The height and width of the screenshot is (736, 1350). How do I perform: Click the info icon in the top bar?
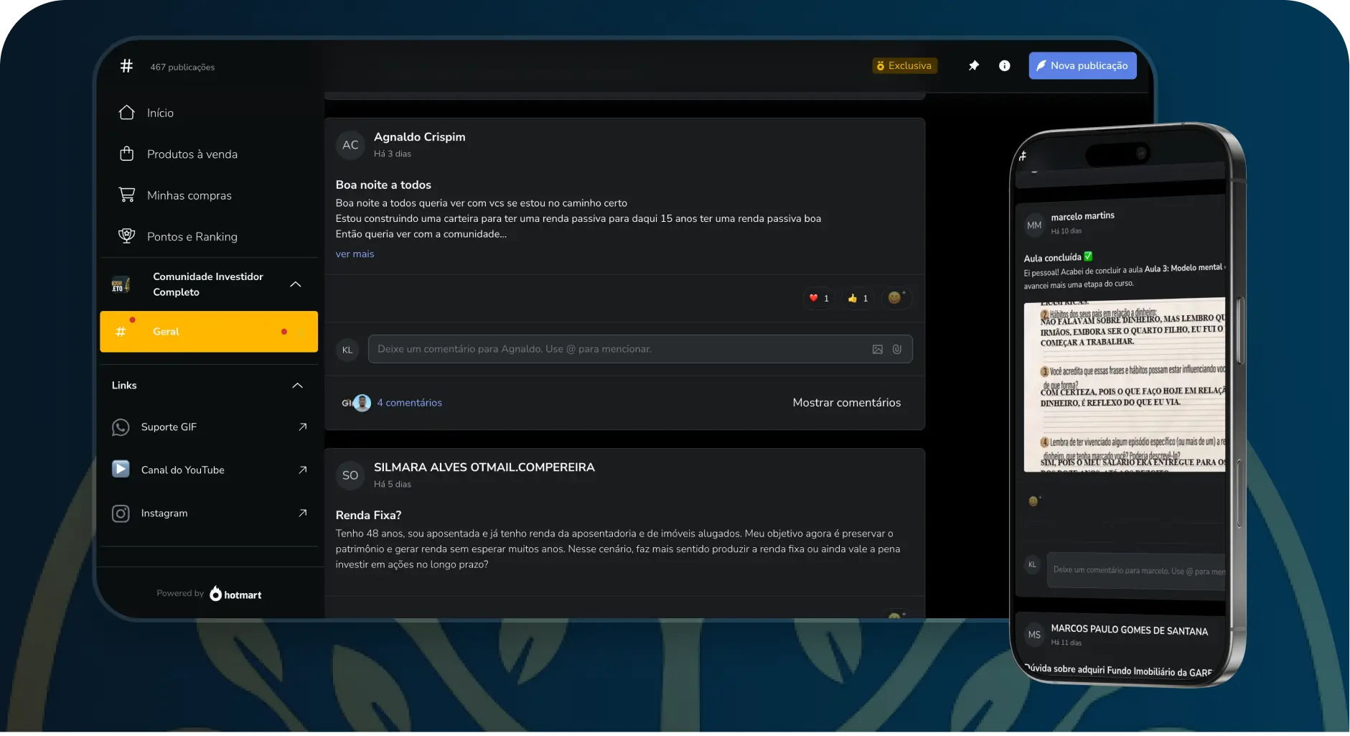click(1005, 65)
